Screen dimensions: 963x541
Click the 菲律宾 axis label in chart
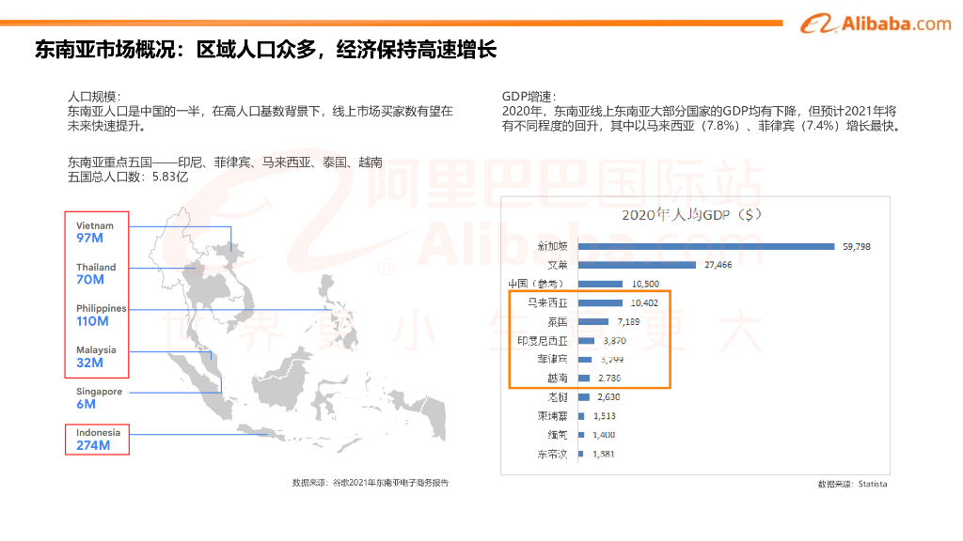(553, 360)
